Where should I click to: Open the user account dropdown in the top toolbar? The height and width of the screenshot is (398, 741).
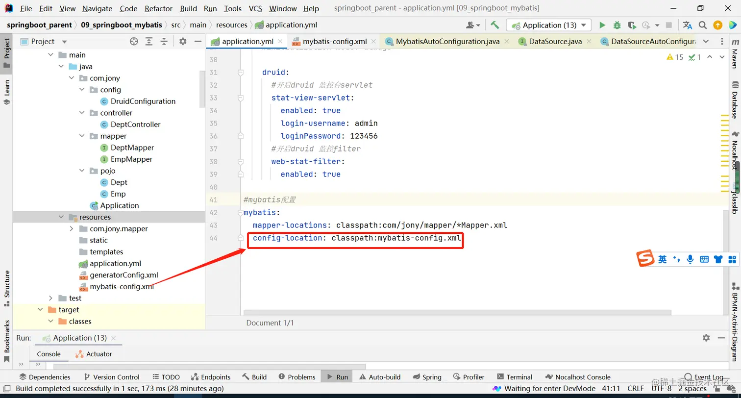point(474,25)
